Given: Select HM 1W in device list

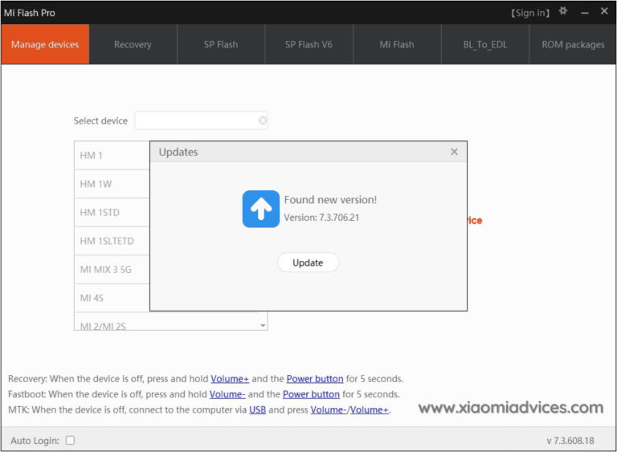Looking at the screenshot, I should click(x=112, y=184).
